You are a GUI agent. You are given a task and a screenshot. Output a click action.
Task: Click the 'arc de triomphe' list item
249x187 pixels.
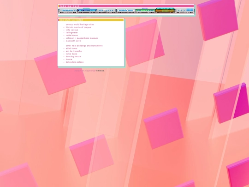tap(74, 51)
